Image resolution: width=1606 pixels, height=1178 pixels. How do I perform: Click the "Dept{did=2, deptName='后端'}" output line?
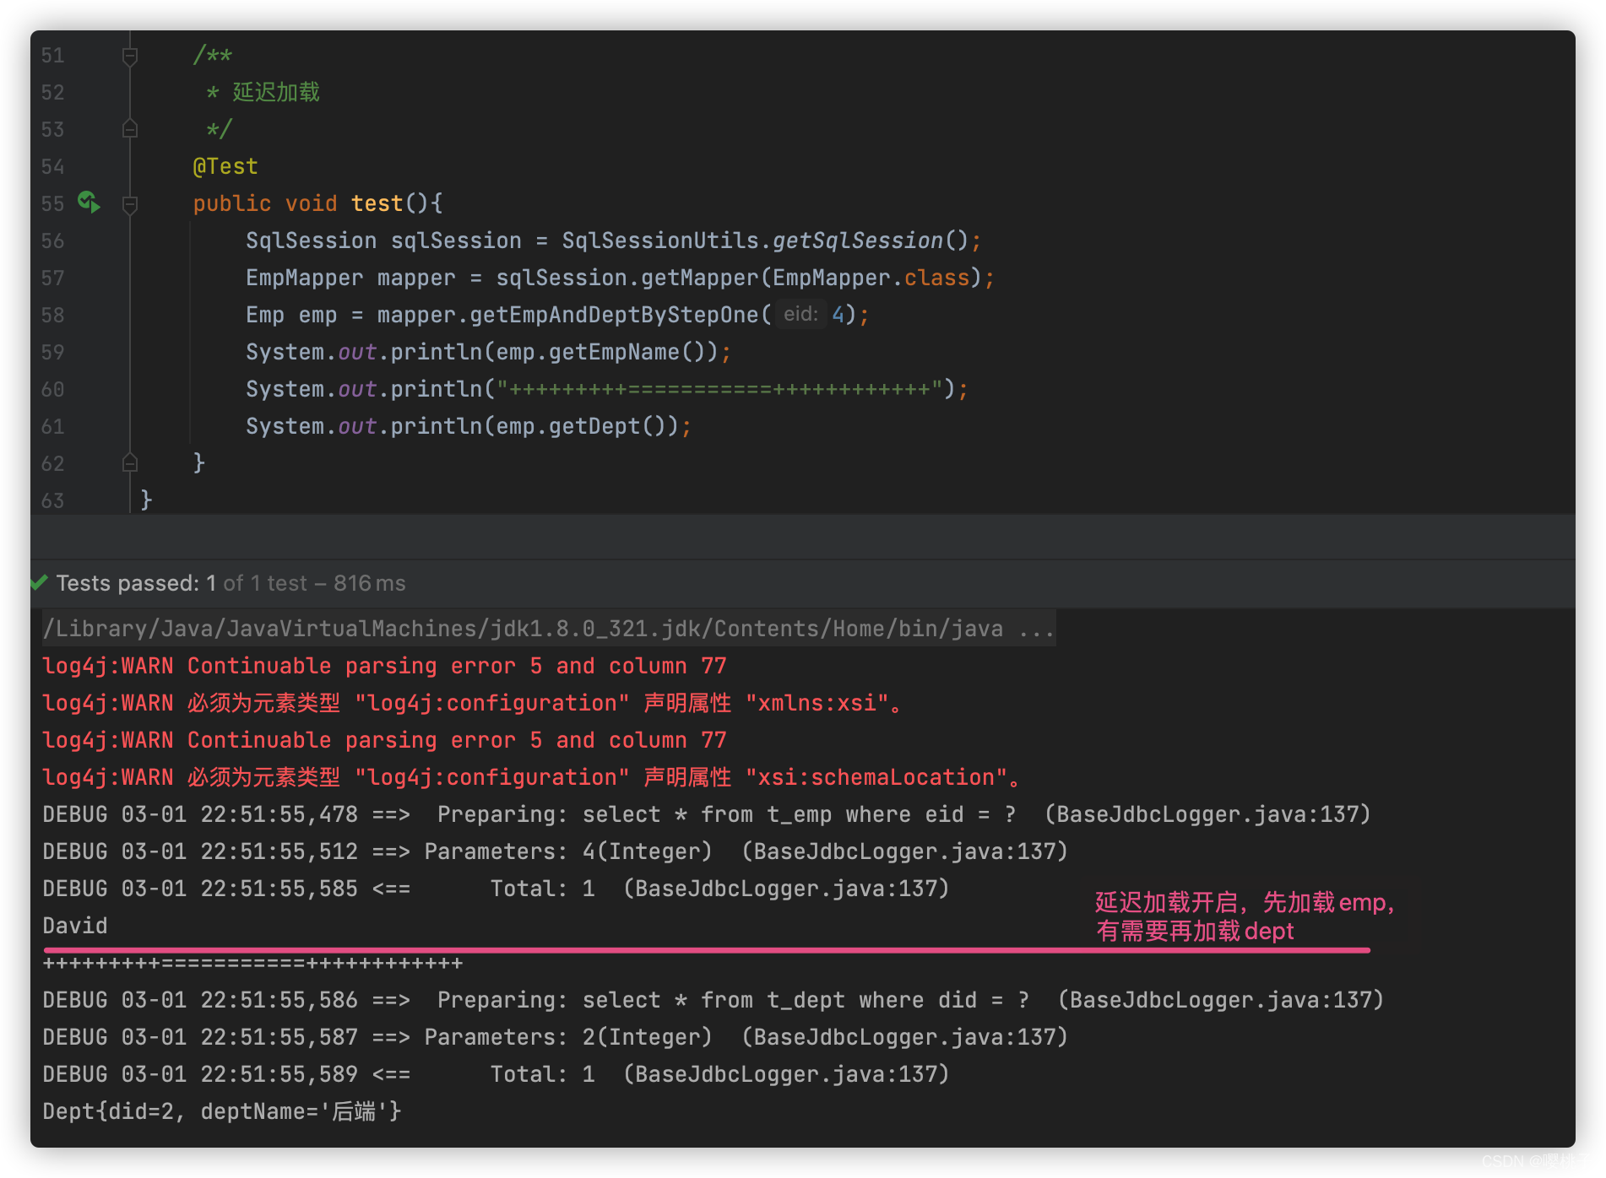point(222,1111)
